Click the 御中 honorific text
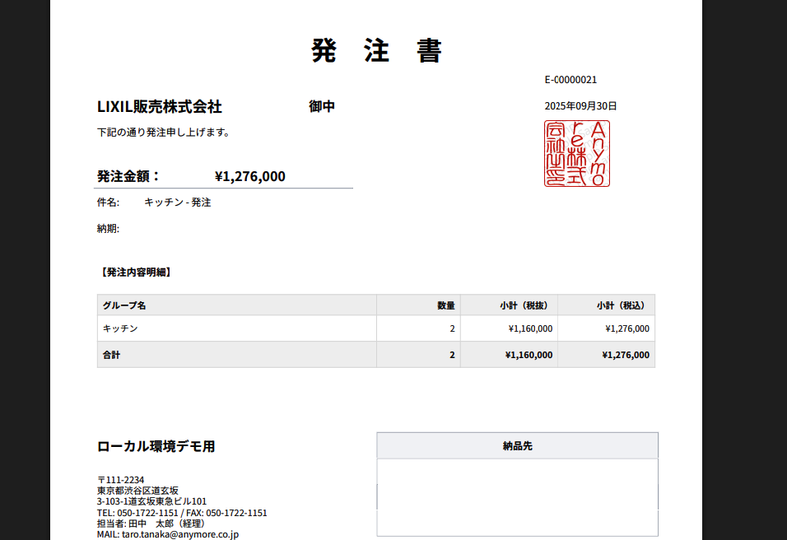The width and height of the screenshot is (787, 540). (x=321, y=107)
